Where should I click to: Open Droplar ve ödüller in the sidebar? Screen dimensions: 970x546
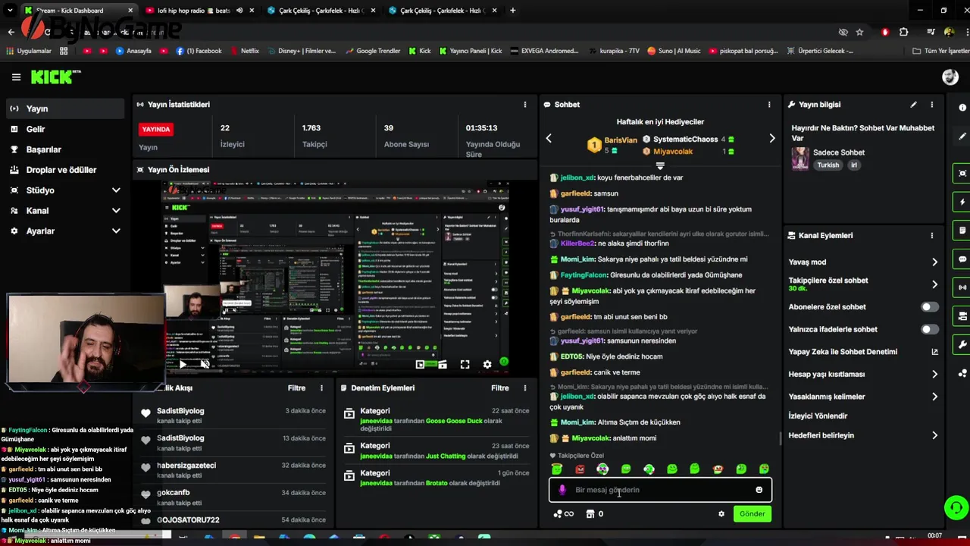click(65, 170)
